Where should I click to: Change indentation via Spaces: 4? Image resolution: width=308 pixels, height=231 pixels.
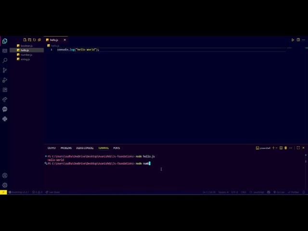pos(223,192)
